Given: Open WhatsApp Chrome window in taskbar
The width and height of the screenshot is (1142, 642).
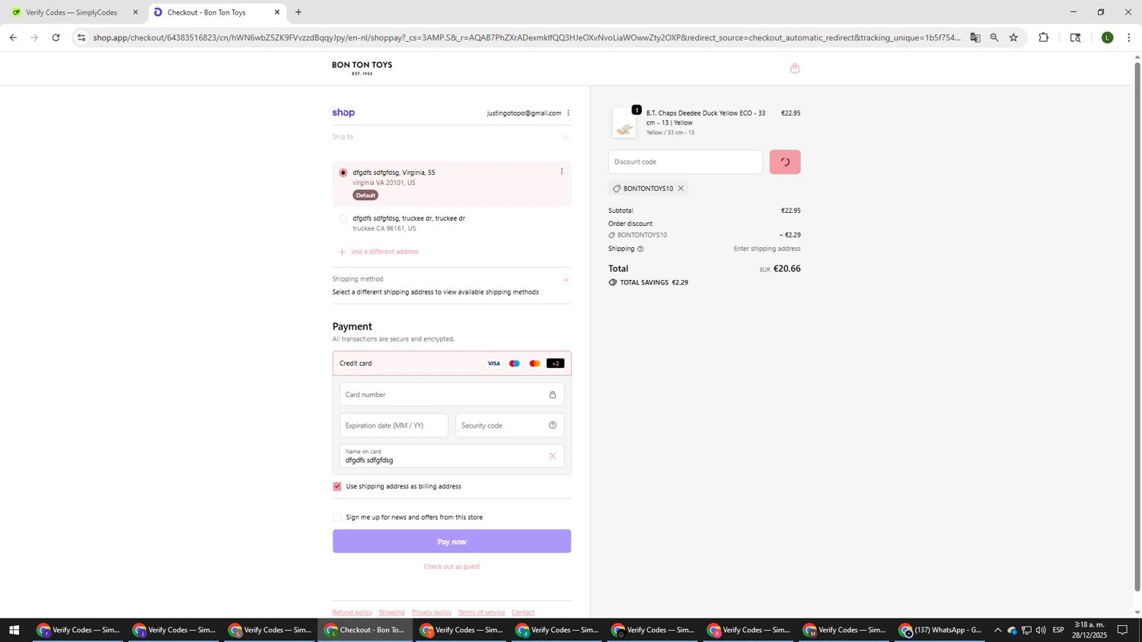Looking at the screenshot, I should (x=941, y=630).
